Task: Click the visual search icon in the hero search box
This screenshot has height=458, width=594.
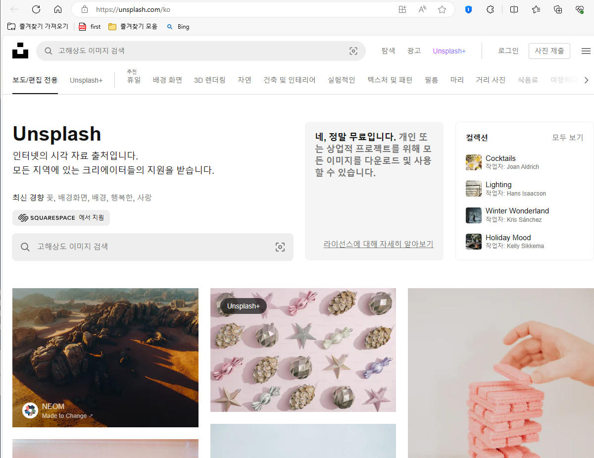Action: (280, 247)
